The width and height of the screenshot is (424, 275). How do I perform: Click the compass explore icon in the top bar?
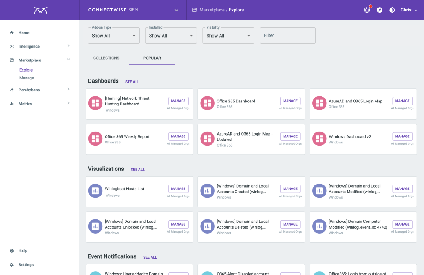[379, 9]
